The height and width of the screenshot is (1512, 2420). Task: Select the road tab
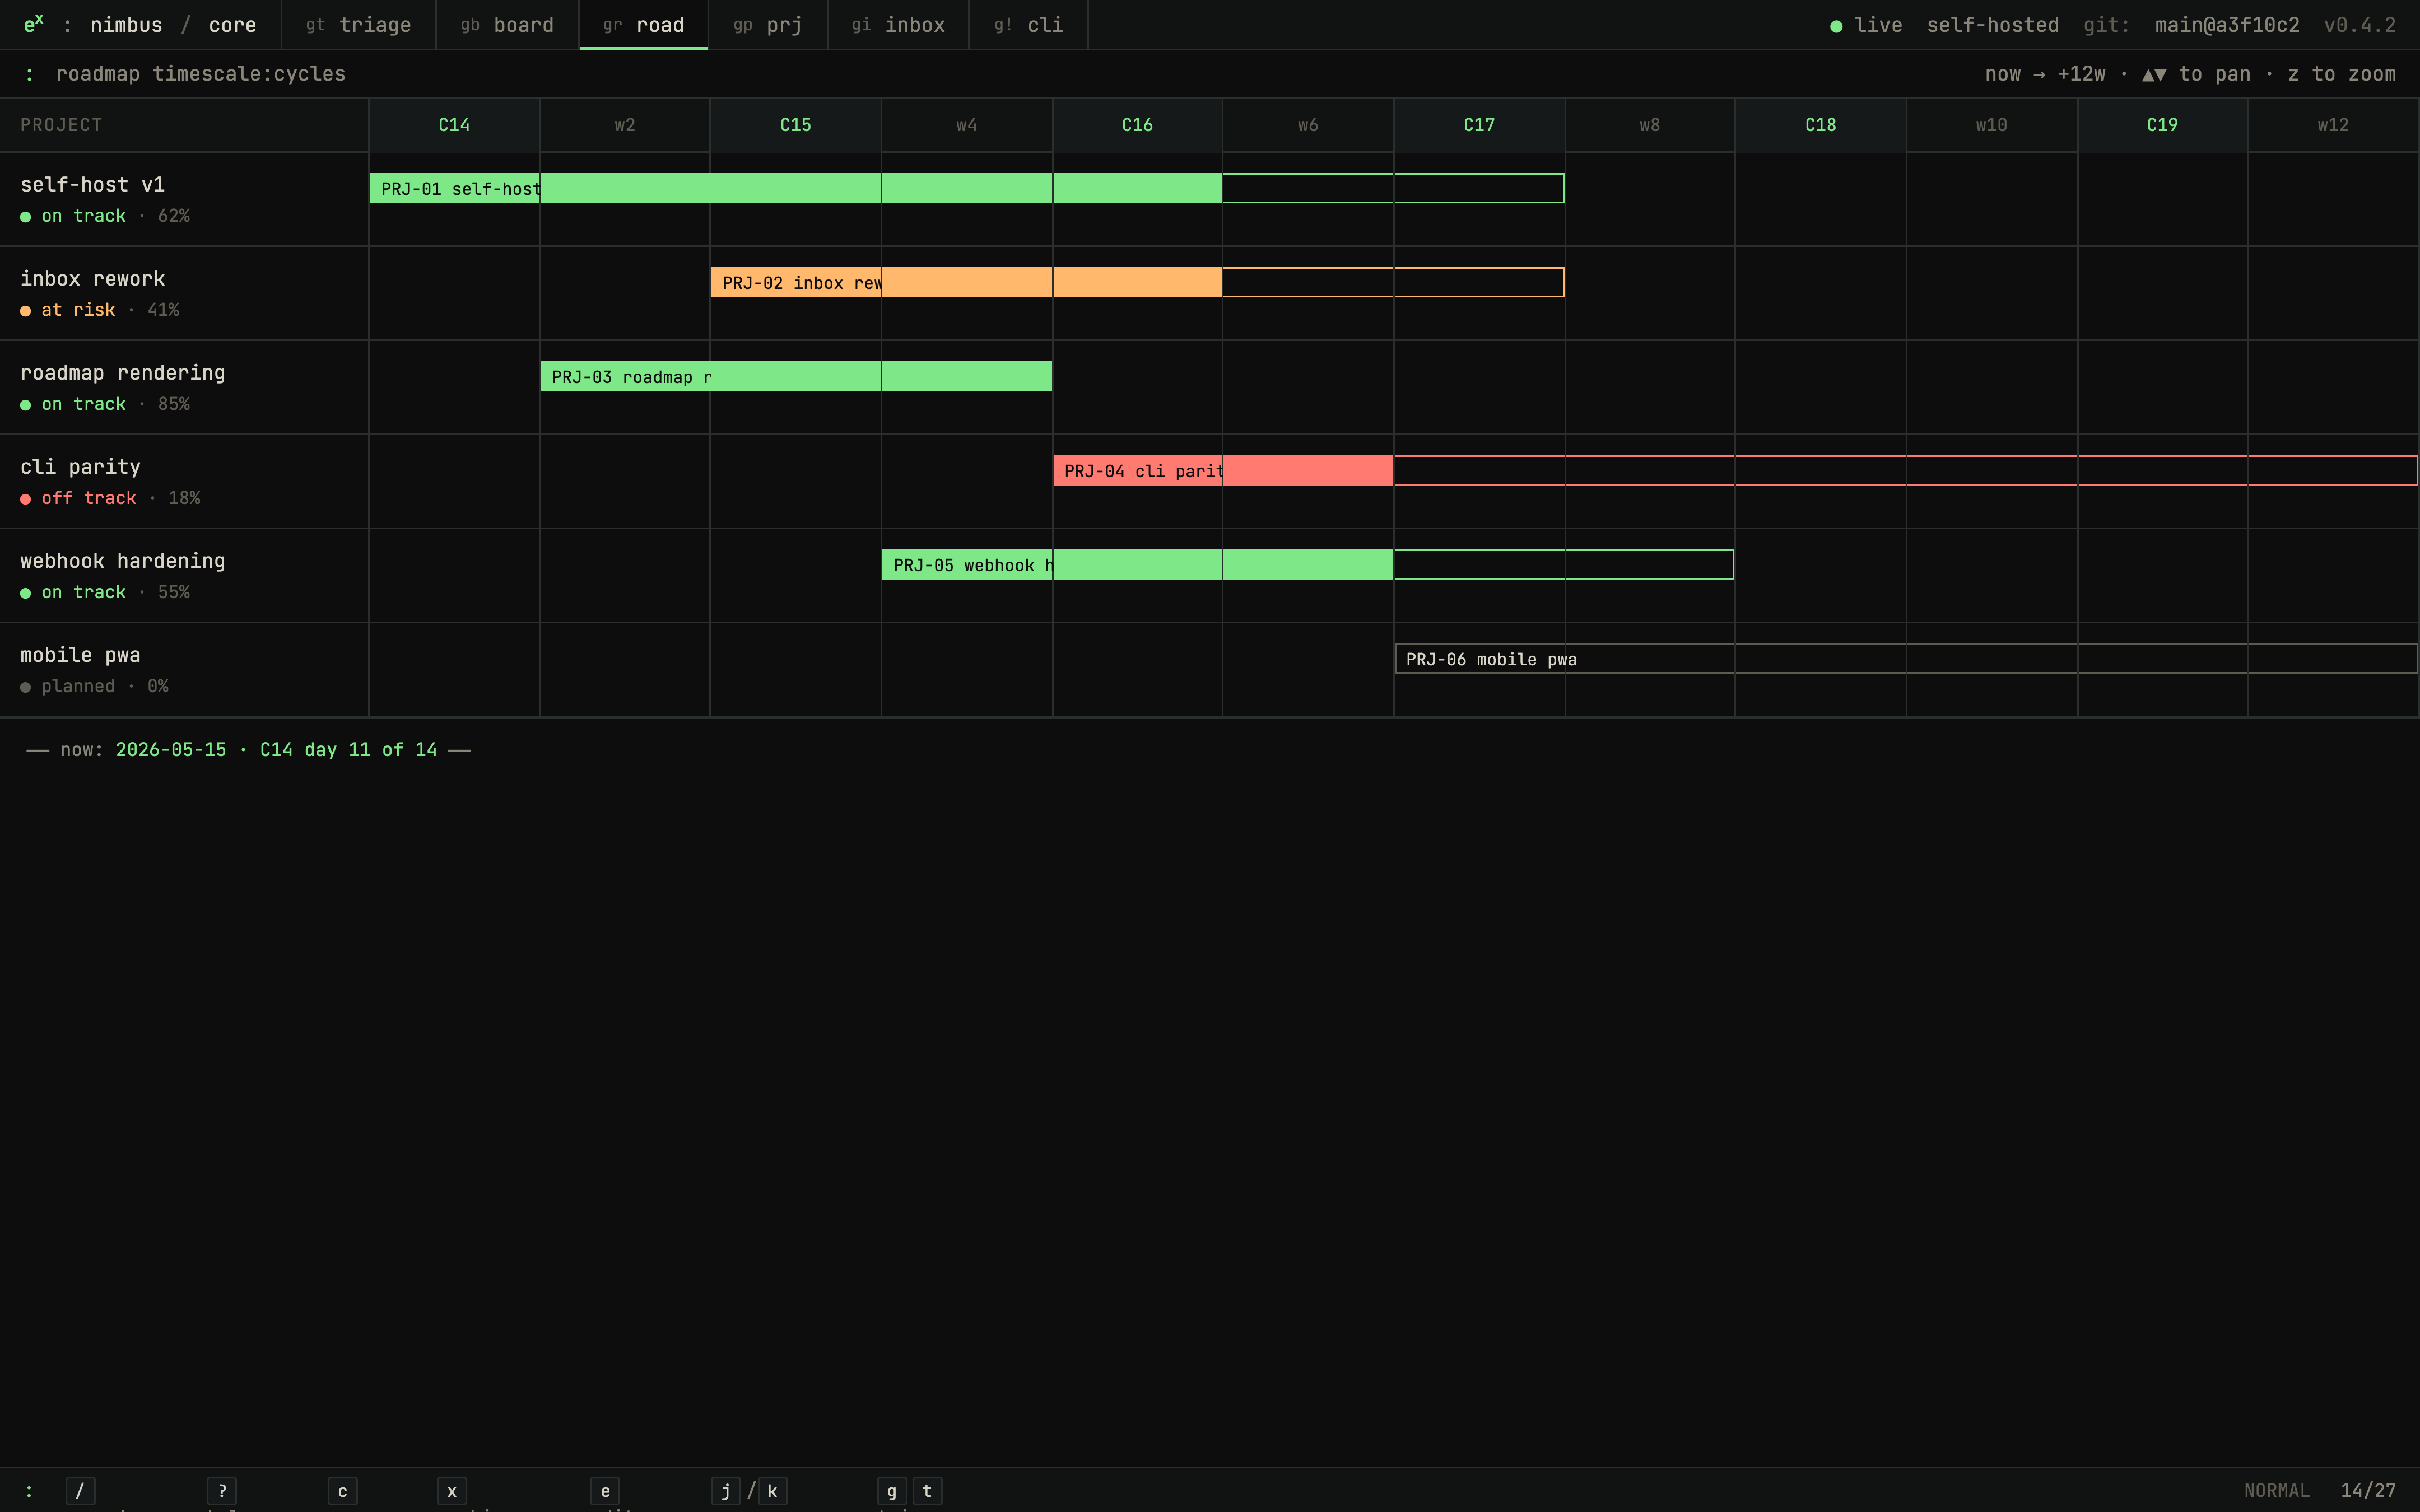[x=643, y=25]
